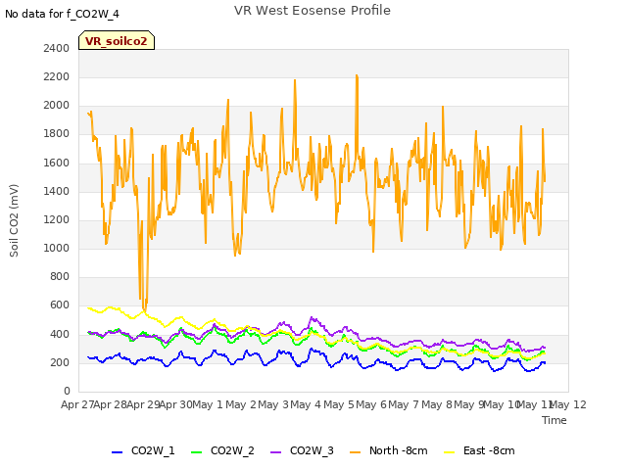Click the purple CO2W_3 legend swatch

[276, 452]
